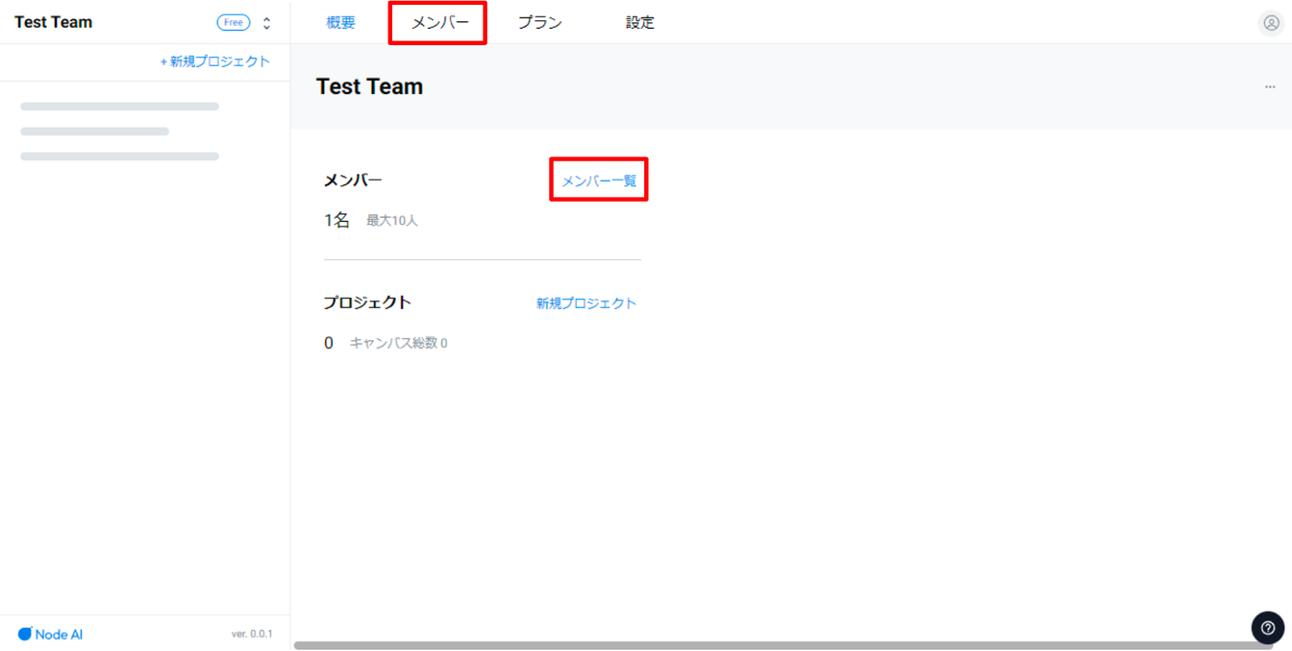The image size is (1292, 651).
Task: Switch to the メンバー tab
Action: [440, 23]
